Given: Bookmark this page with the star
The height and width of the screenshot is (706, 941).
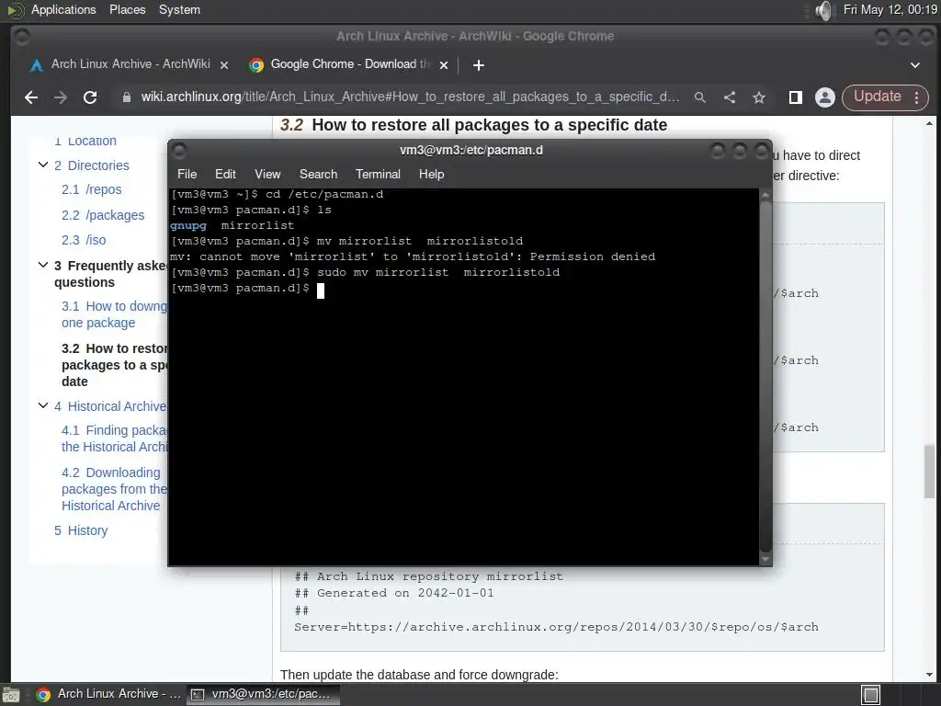Looking at the screenshot, I should 759,97.
